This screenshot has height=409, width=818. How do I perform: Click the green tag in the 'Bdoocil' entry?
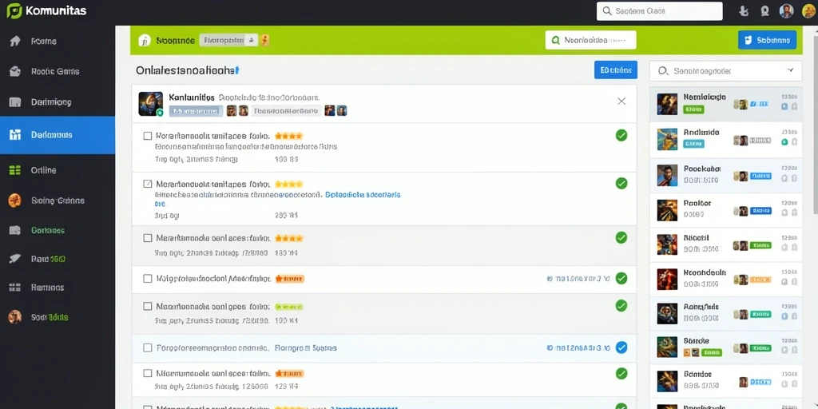pos(760,245)
